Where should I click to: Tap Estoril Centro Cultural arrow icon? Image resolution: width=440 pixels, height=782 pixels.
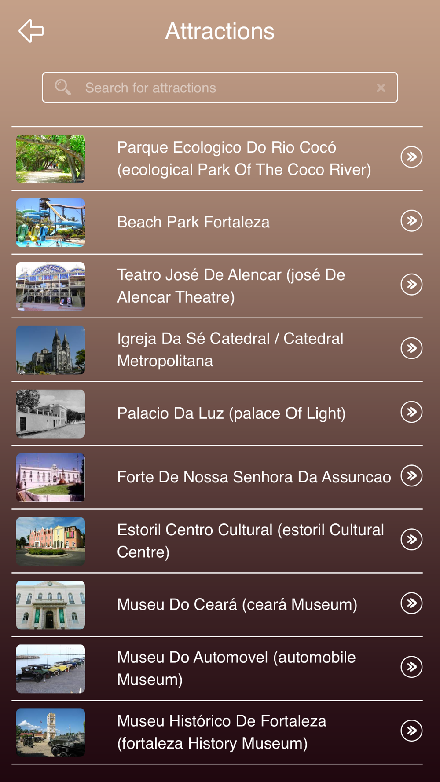coord(411,540)
